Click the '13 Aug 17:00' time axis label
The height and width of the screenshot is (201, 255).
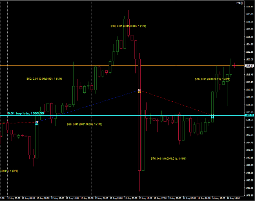pos(160,198)
